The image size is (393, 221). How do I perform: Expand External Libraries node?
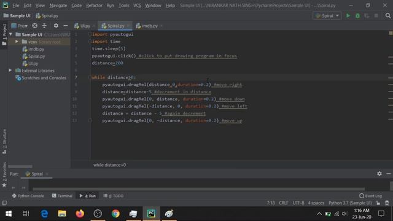coord(10,71)
